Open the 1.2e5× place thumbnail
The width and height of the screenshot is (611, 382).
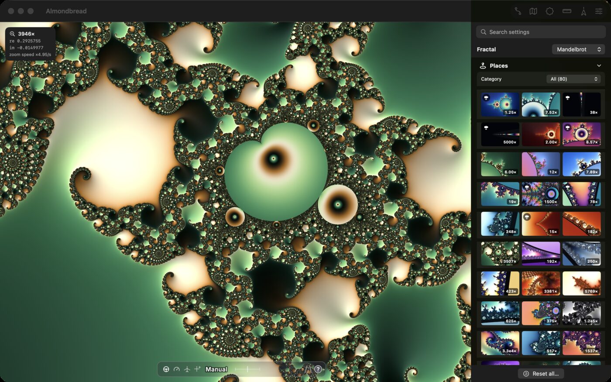pos(582,313)
